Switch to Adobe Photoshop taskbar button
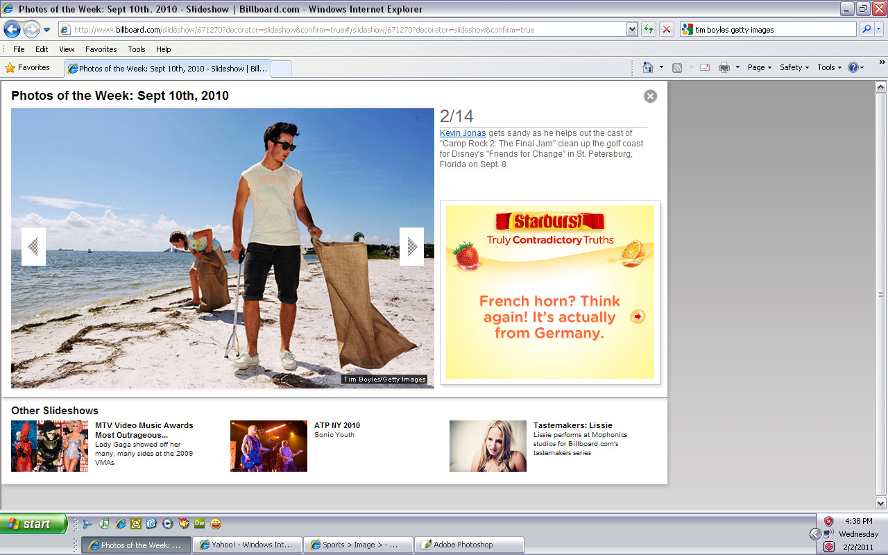The height and width of the screenshot is (555, 888). pyautogui.click(x=470, y=545)
